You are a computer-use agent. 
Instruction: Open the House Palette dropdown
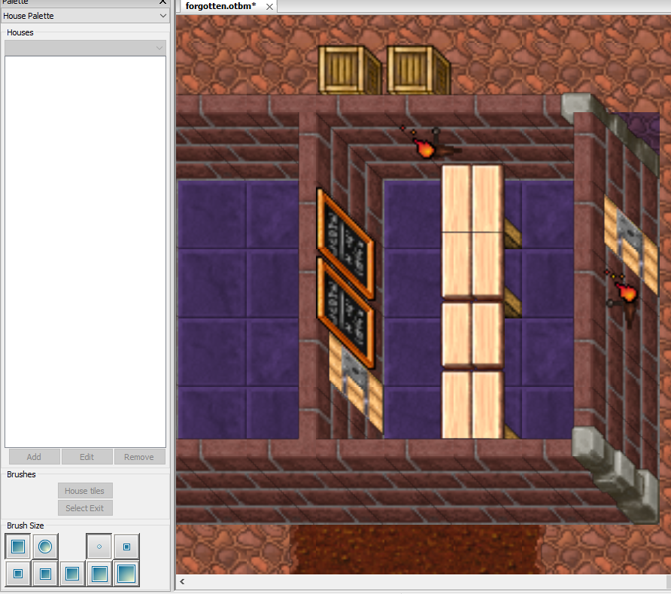coord(85,16)
